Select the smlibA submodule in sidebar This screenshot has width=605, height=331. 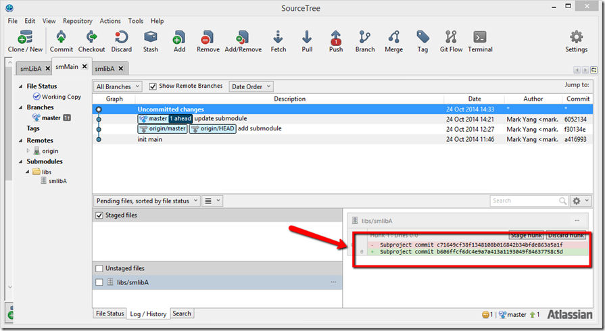point(53,180)
